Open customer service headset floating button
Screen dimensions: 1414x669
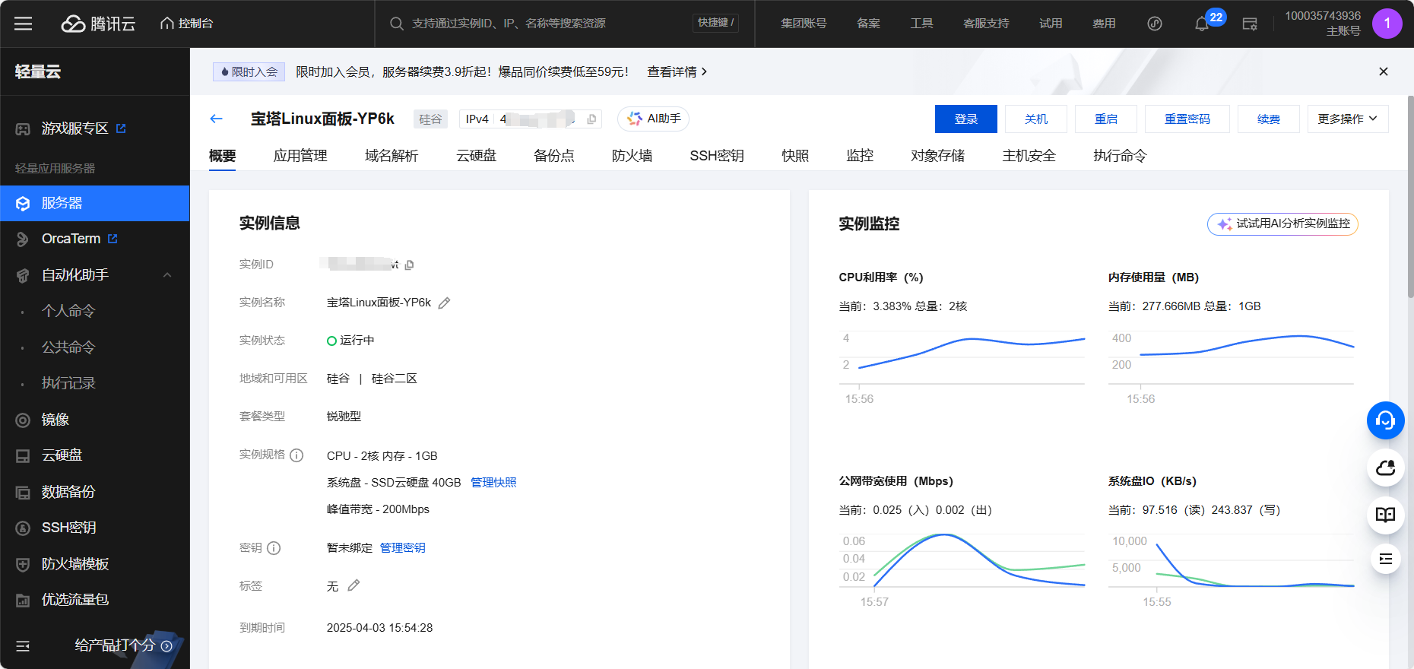click(x=1385, y=420)
